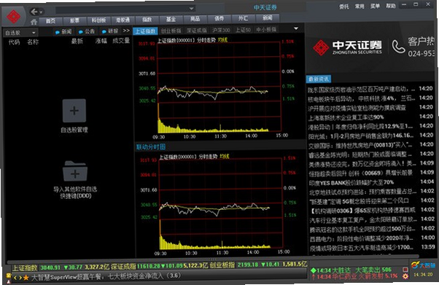Click 创业板指 in the bottom status bar
The image size is (439, 285).
(222, 265)
